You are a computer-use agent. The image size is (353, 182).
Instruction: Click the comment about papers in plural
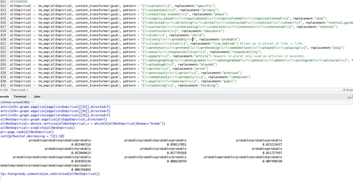point(259,56)
